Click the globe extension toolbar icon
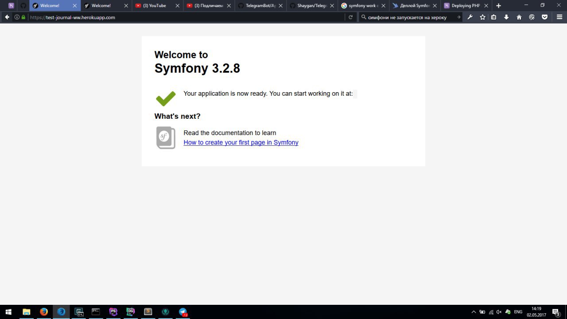 point(532,17)
